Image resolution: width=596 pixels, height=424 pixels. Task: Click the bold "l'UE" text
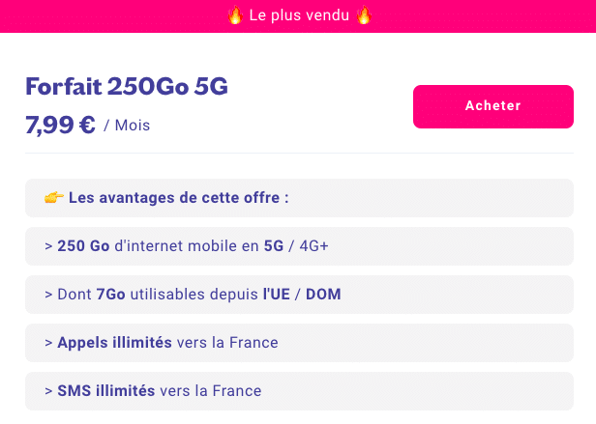[x=277, y=294]
